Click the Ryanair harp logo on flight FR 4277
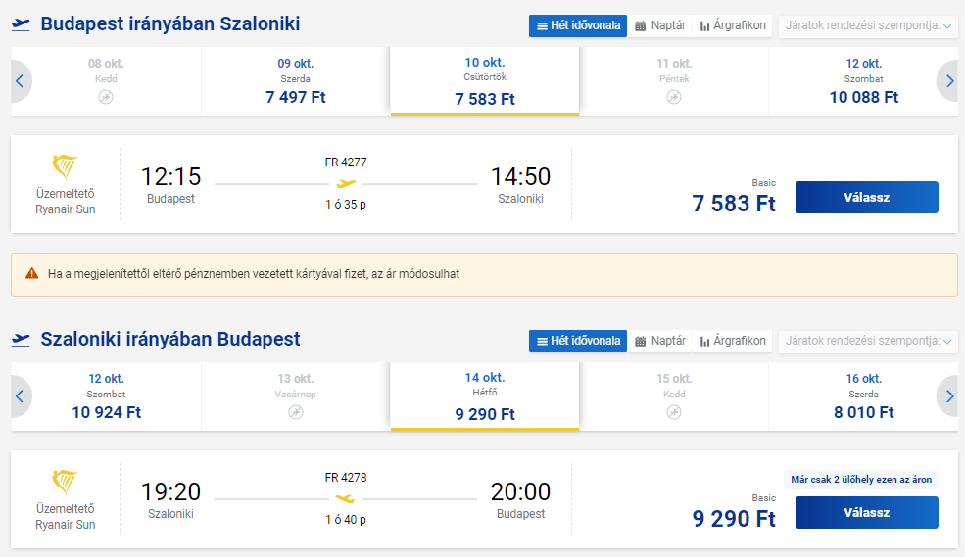The width and height of the screenshot is (965, 557). (x=65, y=167)
